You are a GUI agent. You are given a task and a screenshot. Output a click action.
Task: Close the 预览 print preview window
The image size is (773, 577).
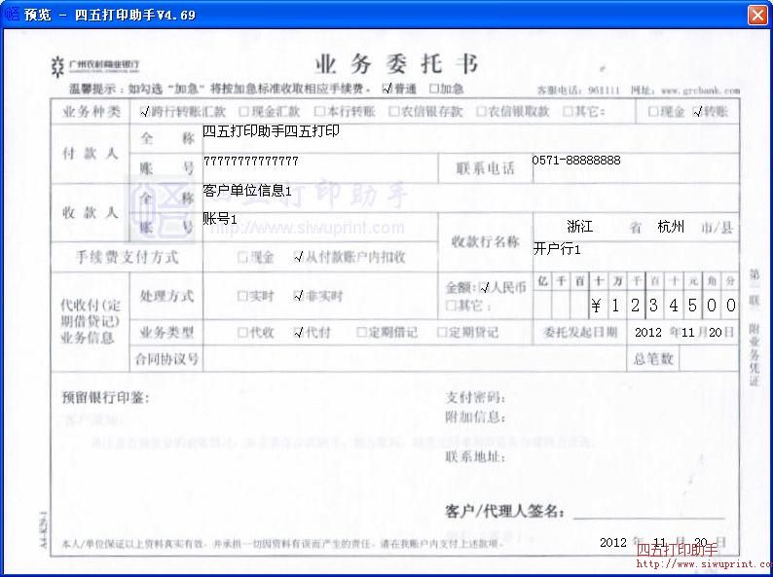(757, 15)
